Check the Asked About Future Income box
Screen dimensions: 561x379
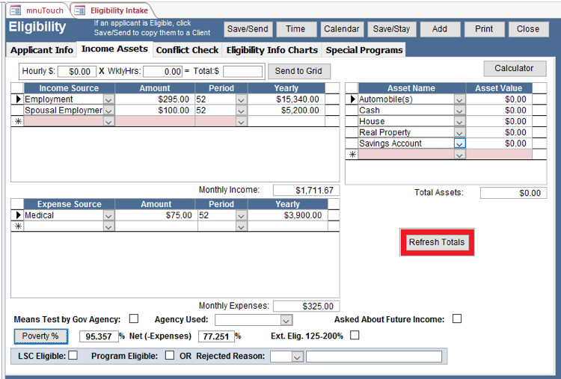[457, 319]
